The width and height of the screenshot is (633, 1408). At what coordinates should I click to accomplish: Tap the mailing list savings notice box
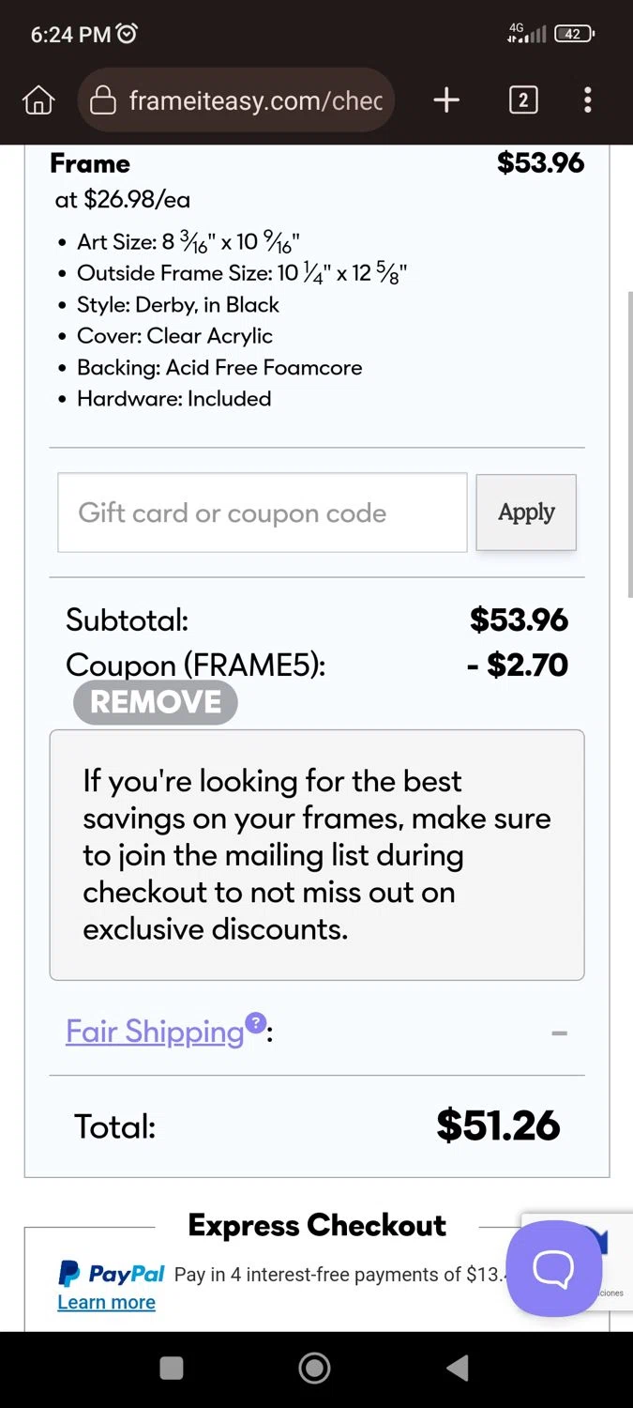[317, 854]
